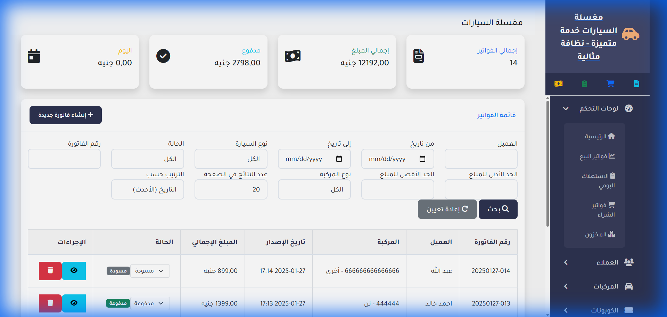Click the calendar icon on اليوم card
The width and height of the screenshot is (667, 317).
(x=34, y=56)
